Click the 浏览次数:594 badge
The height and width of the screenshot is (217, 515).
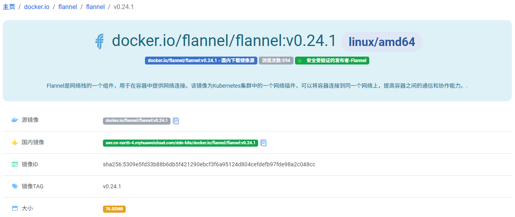click(276, 61)
